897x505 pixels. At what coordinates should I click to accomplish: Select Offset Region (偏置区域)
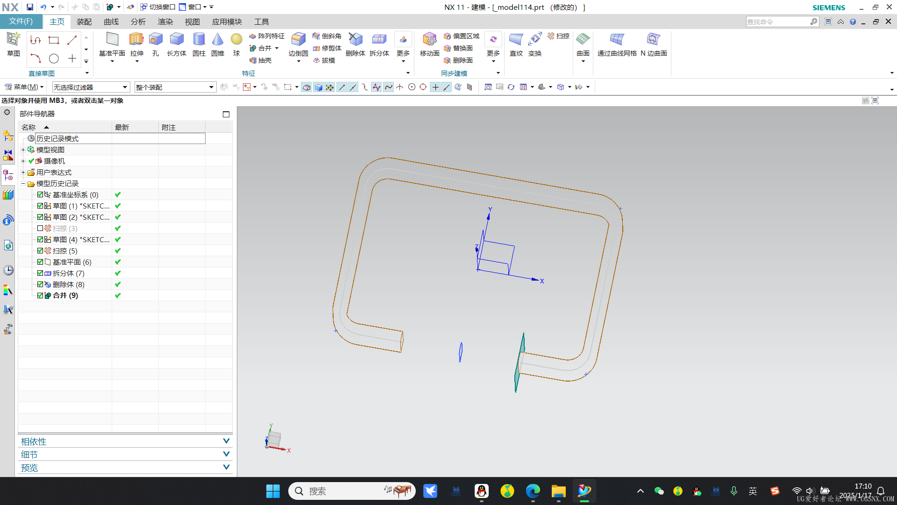462,36
